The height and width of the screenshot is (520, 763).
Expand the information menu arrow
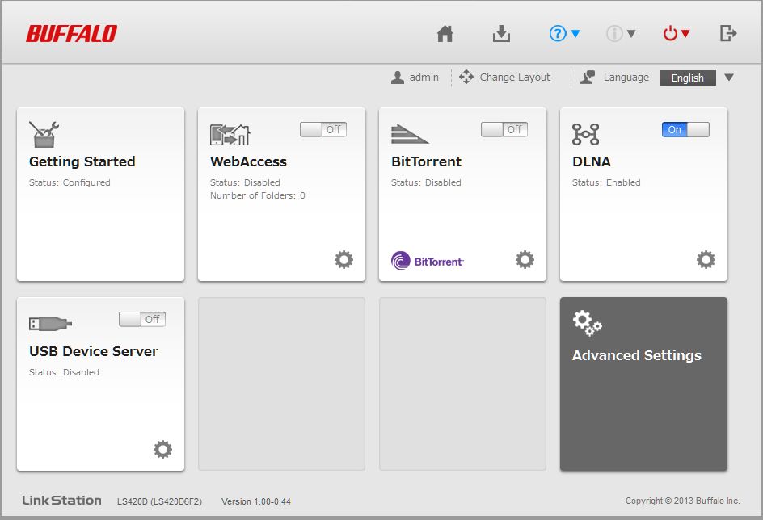point(631,34)
